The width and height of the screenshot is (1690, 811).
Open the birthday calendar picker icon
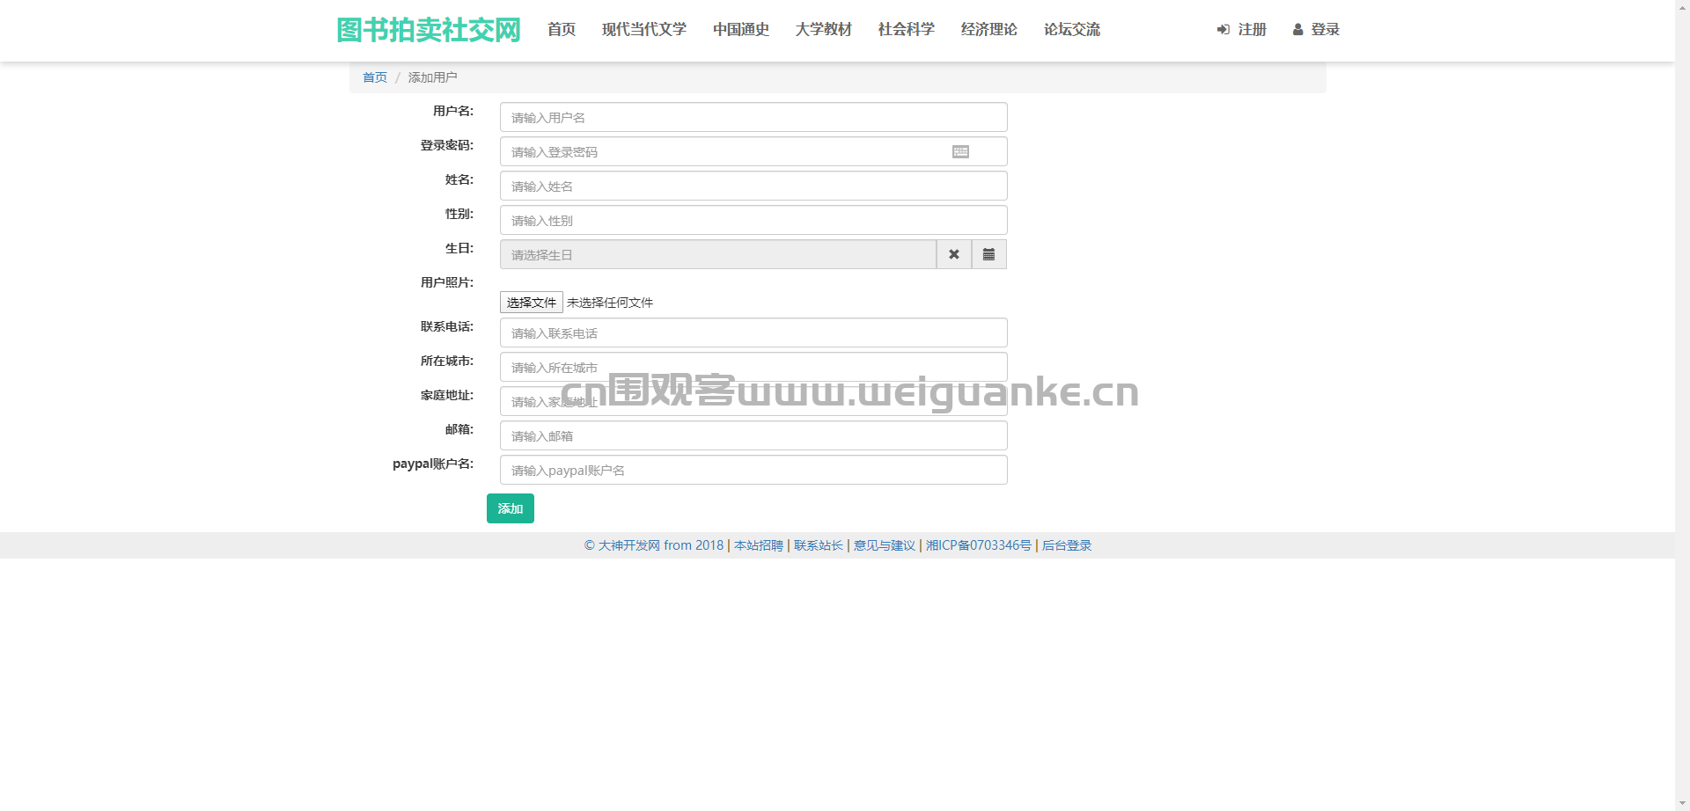click(x=989, y=254)
